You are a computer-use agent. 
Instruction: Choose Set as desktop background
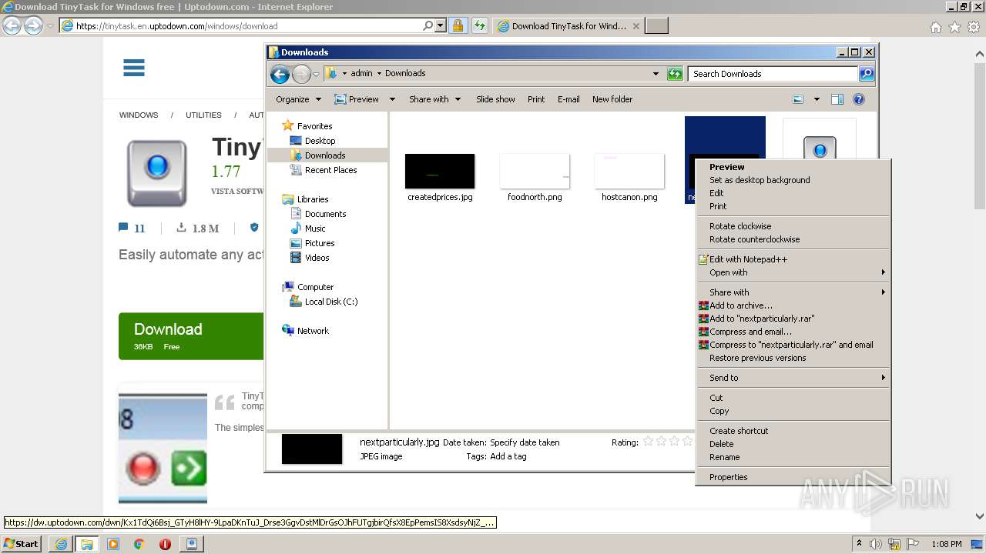click(x=793, y=180)
